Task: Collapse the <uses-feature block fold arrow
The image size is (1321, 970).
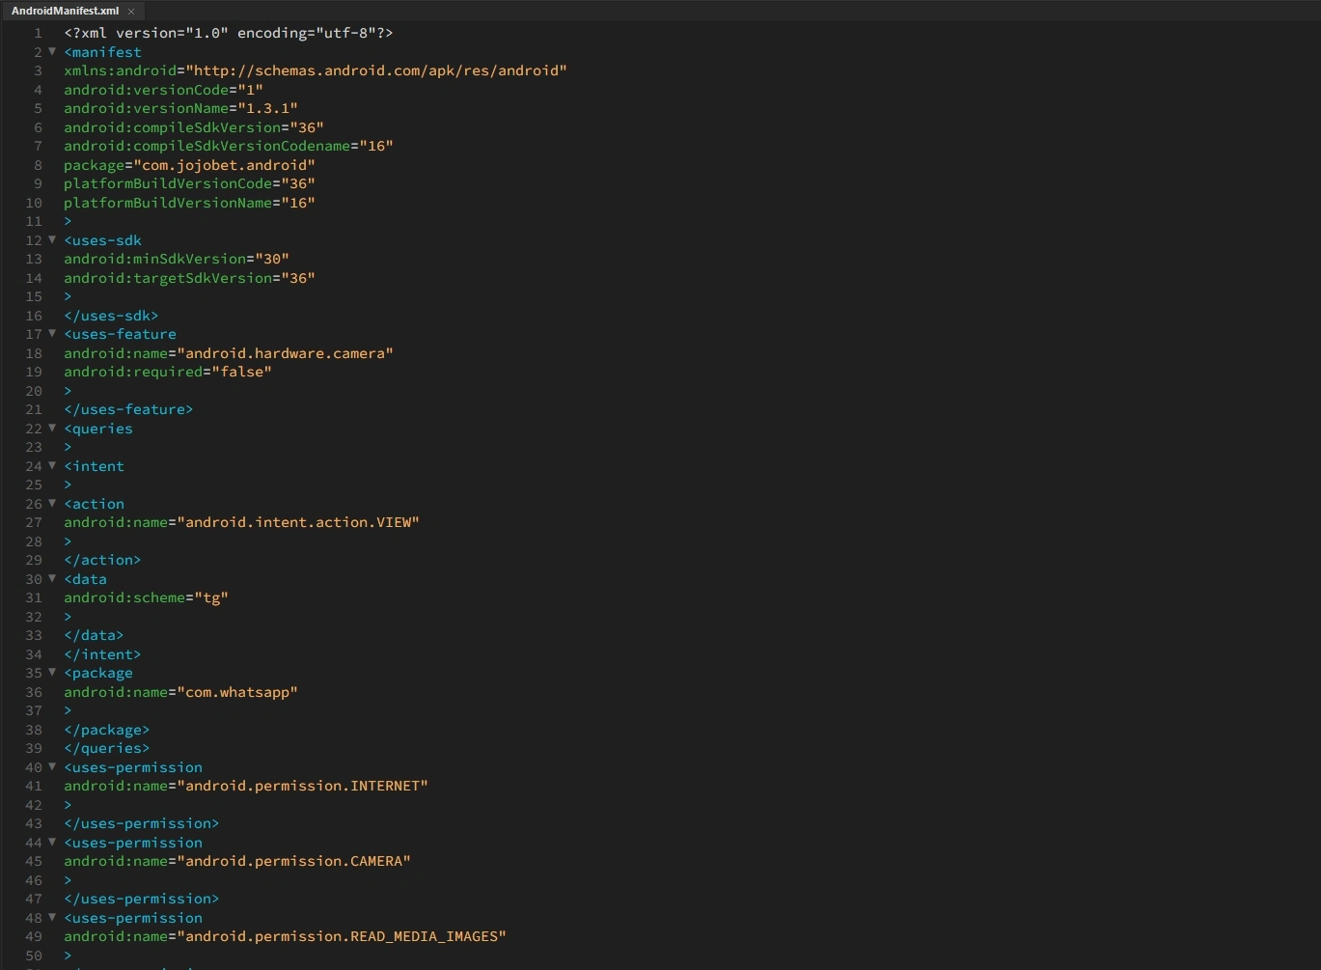Action: (x=52, y=334)
